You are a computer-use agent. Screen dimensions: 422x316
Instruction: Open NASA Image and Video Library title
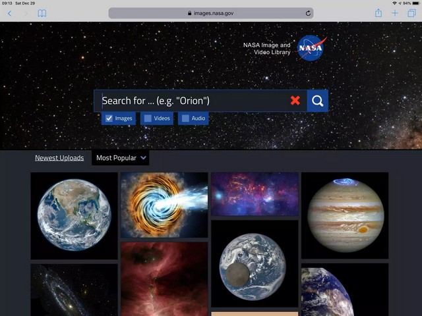[x=266, y=49]
